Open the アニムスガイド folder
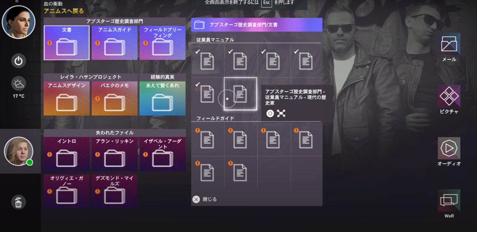 coord(114,43)
